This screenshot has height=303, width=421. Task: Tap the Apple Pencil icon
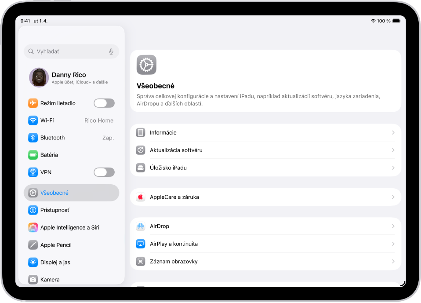click(33, 245)
